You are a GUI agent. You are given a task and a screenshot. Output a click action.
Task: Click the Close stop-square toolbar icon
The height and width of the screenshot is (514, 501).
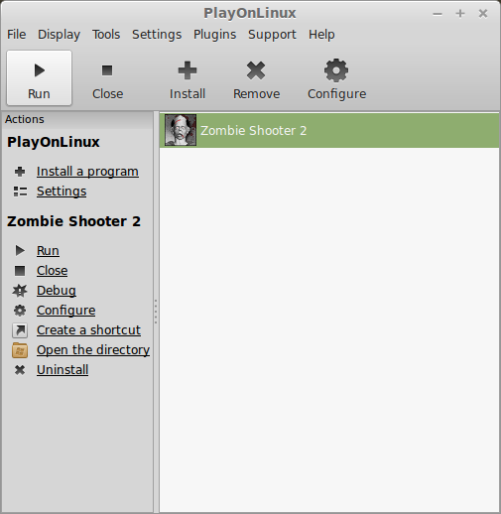tap(107, 70)
